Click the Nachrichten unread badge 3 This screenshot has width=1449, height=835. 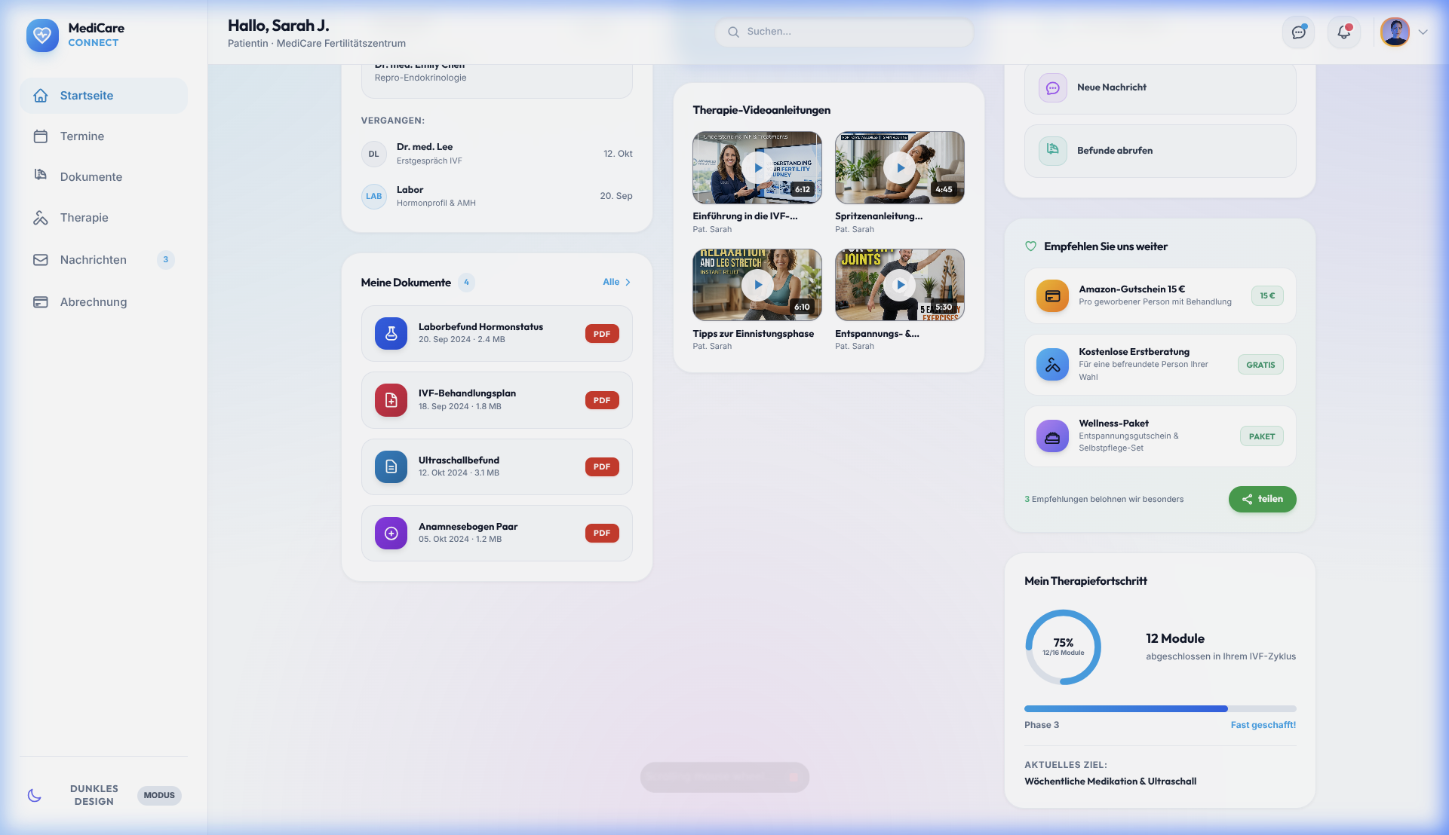click(166, 260)
